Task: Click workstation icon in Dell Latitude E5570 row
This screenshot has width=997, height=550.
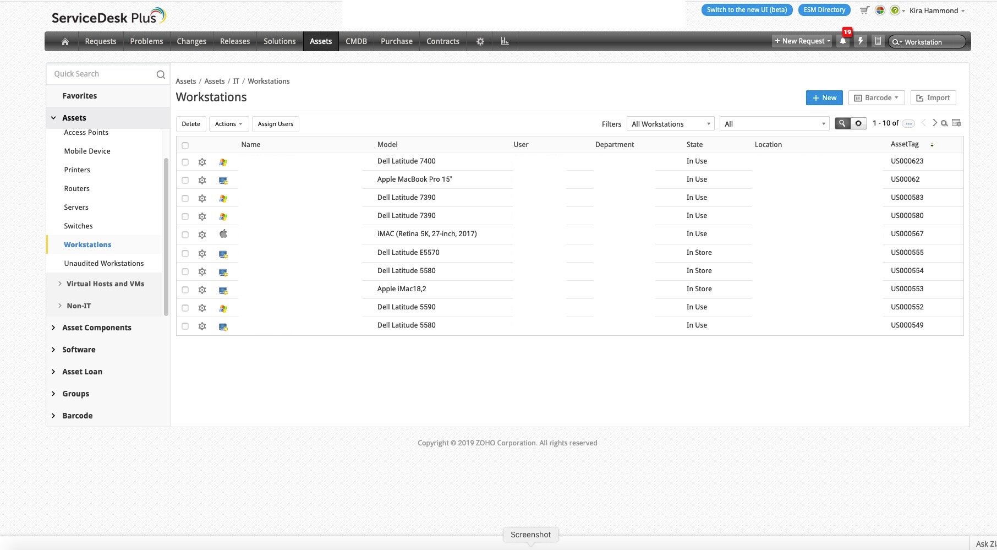Action: (x=223, y=254)
